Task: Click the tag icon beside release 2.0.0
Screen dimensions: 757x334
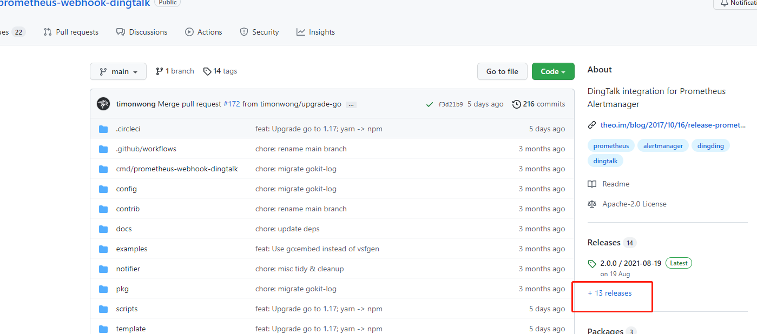Action: click(592, 264)
